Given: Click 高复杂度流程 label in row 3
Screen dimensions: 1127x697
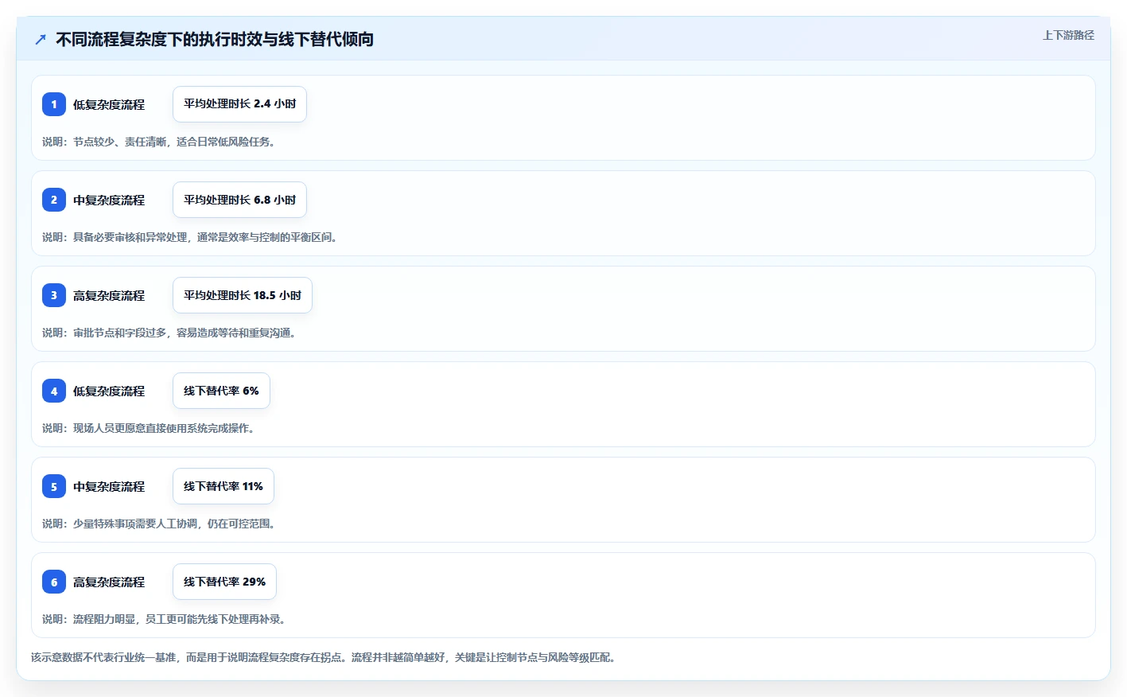Looking at the screenshot, I should pos(109,295).
